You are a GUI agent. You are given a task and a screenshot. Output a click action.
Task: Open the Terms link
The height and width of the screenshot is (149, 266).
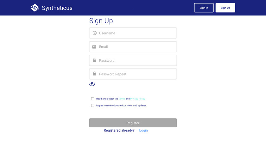coord(122,99)
